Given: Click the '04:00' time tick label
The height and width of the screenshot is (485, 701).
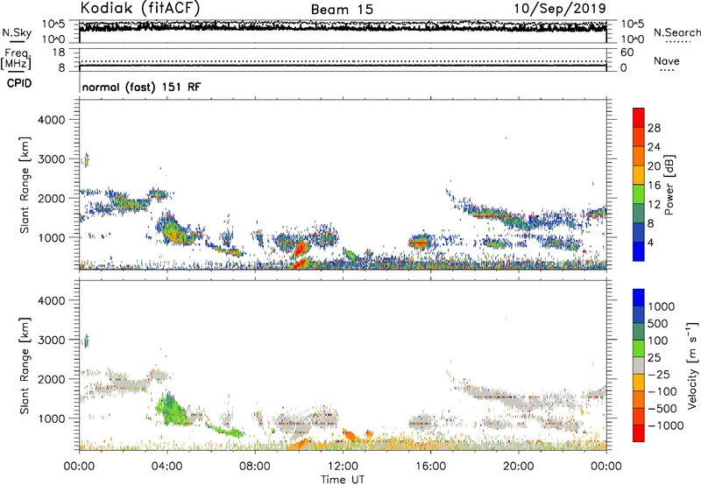Looking at the screenshot, I should click(166, 467).
